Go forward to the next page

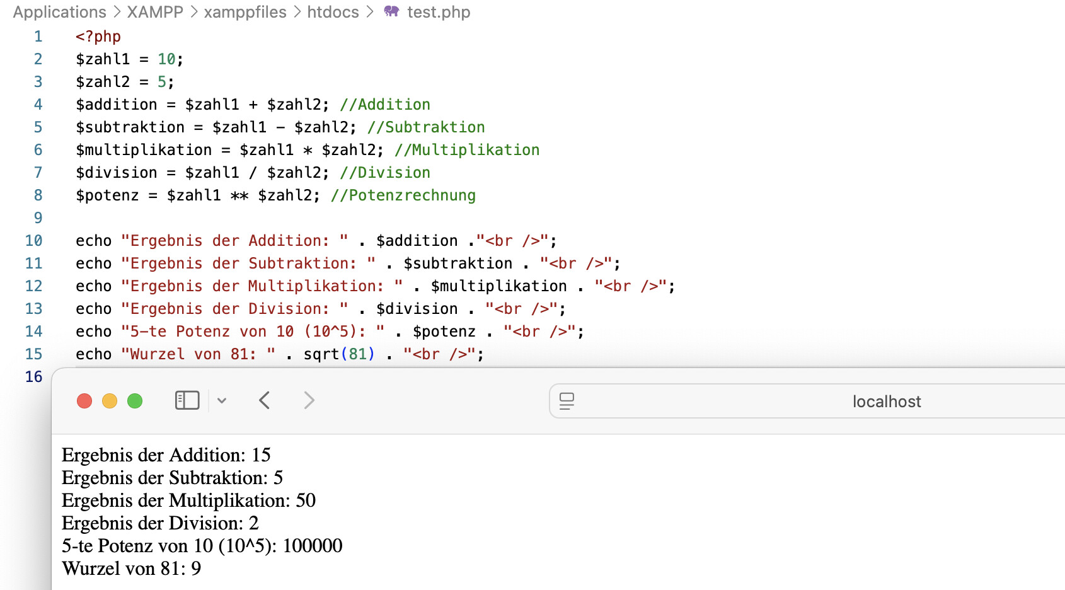[309, 400]
